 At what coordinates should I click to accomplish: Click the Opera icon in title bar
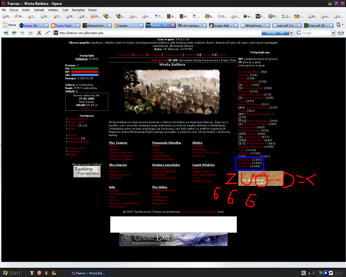pos(3,4)
